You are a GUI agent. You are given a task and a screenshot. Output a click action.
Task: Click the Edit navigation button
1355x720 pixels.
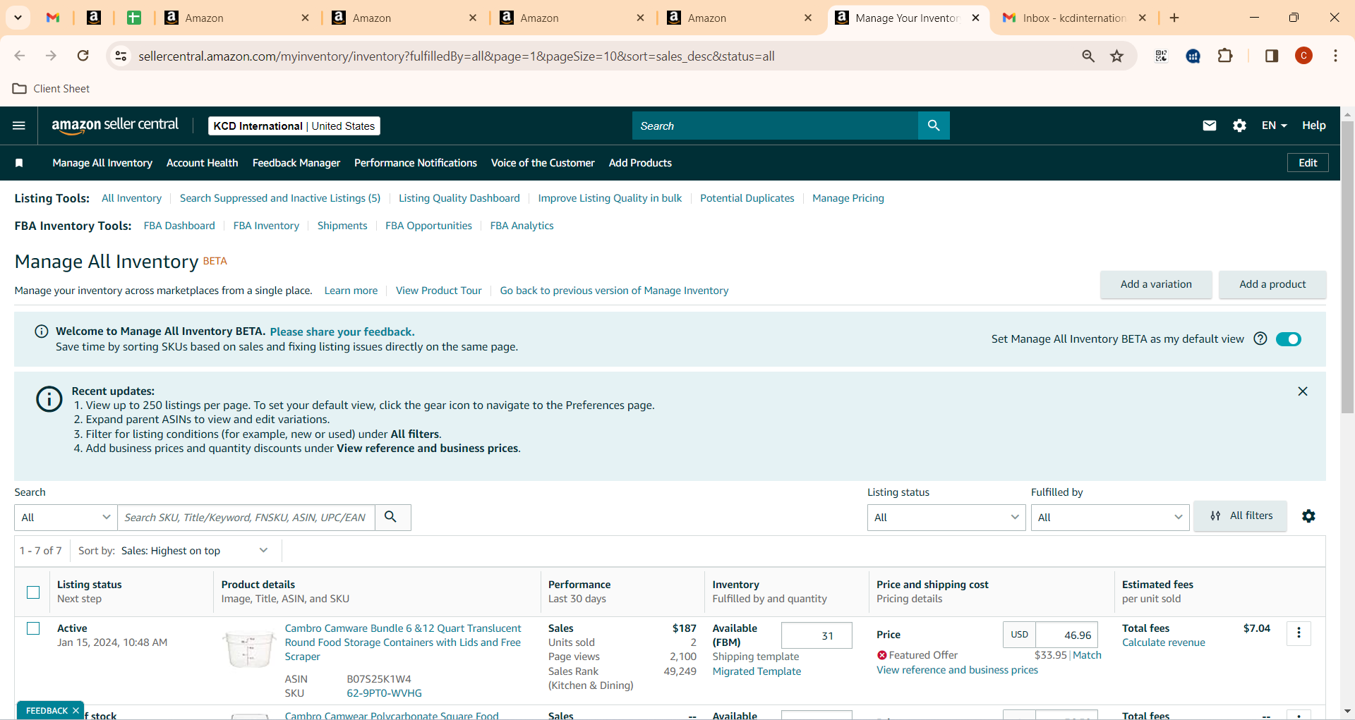1308,163
